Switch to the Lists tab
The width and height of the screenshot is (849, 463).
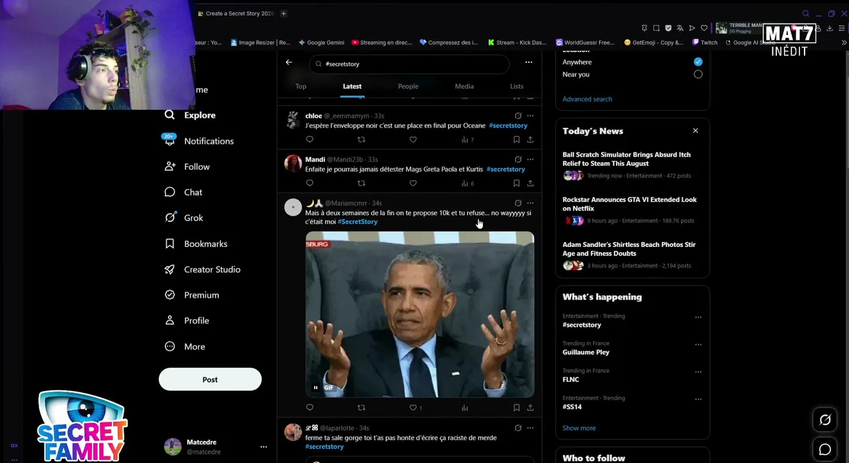517,86
